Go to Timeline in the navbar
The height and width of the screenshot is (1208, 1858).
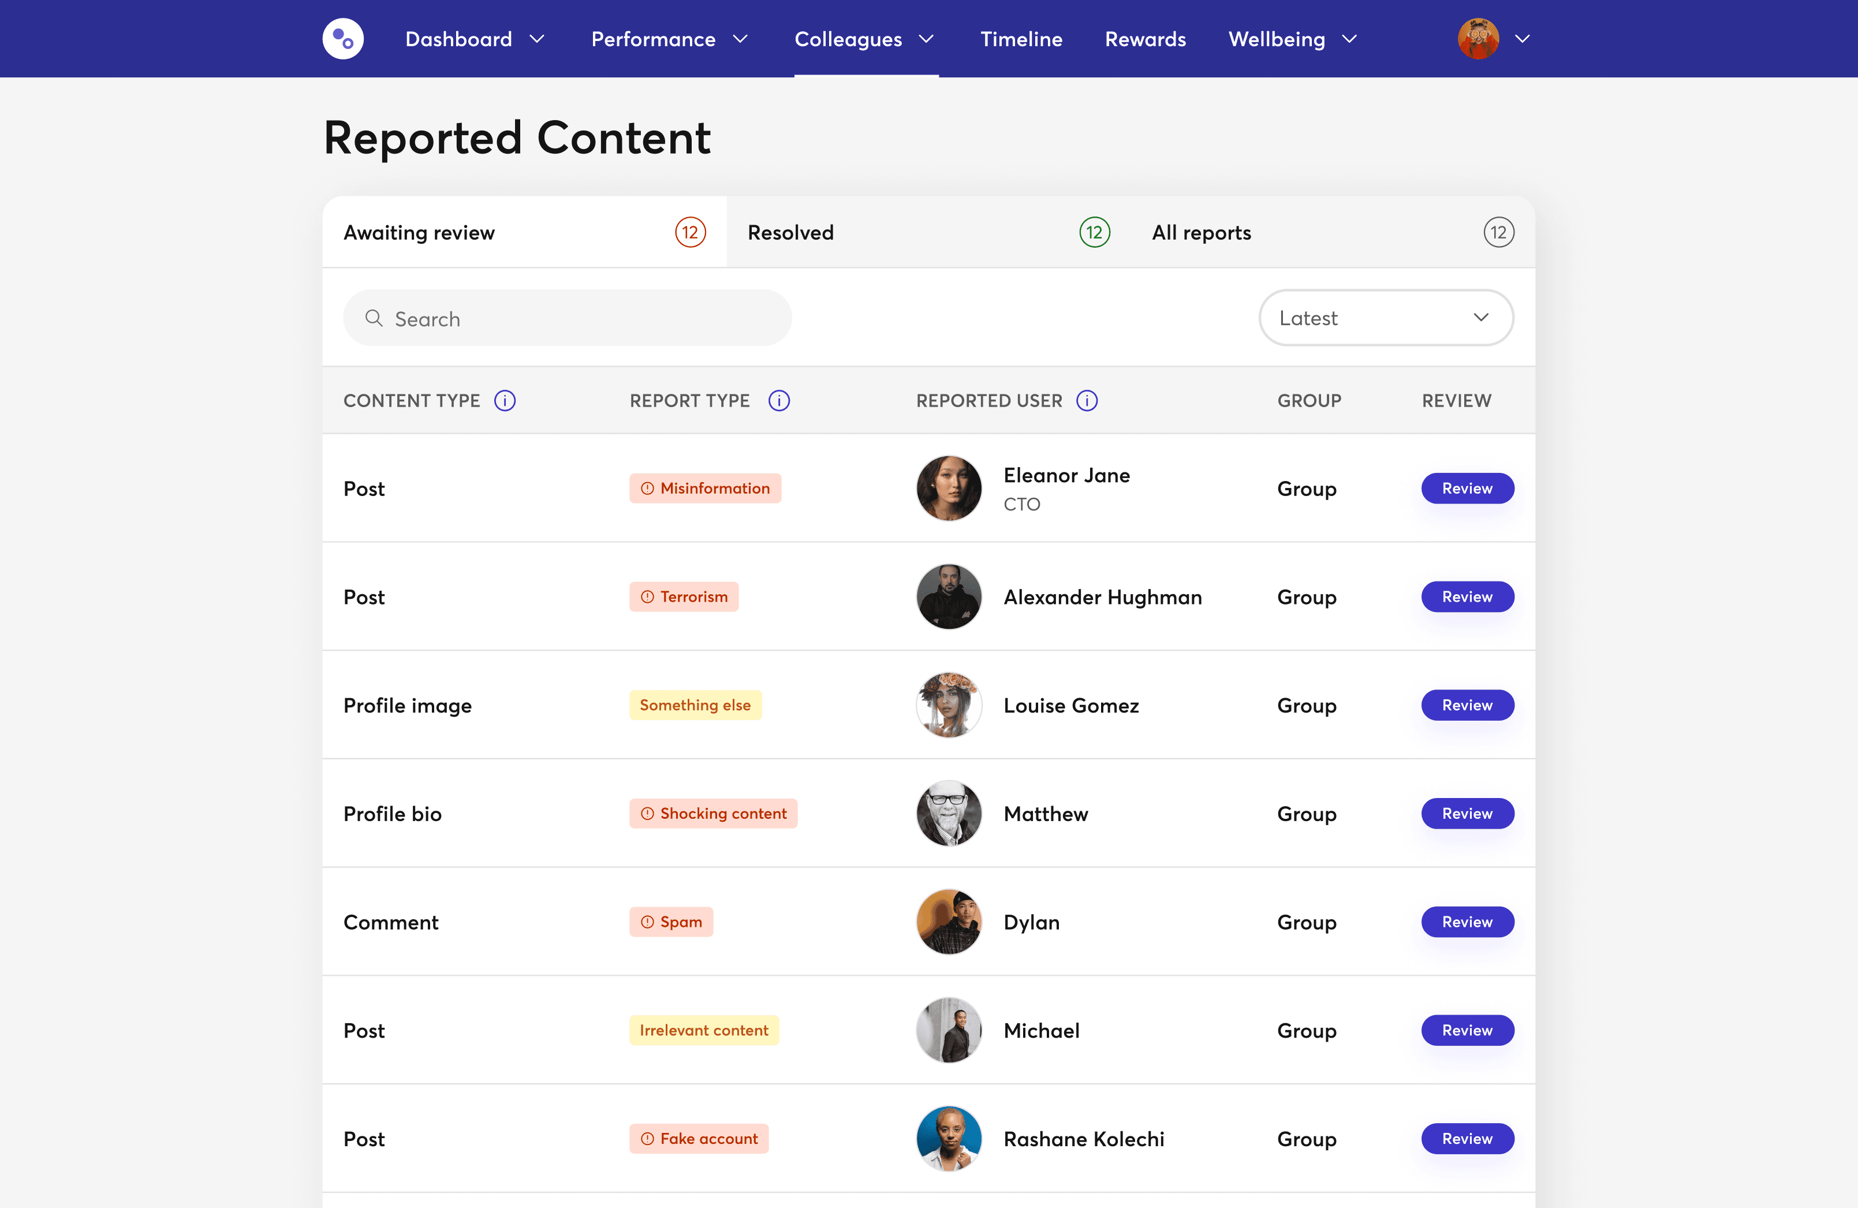coord(1021,39)
